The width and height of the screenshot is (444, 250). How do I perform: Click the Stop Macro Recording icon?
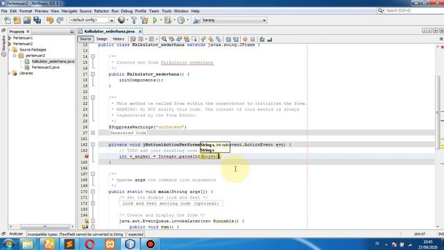pos(253,39)
